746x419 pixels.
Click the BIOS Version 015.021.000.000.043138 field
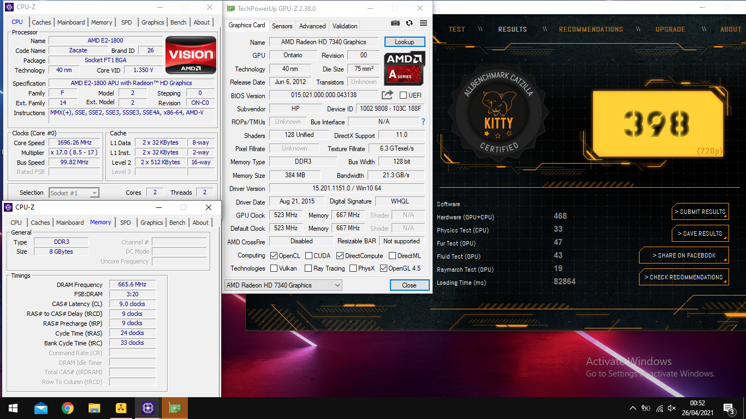324,95
